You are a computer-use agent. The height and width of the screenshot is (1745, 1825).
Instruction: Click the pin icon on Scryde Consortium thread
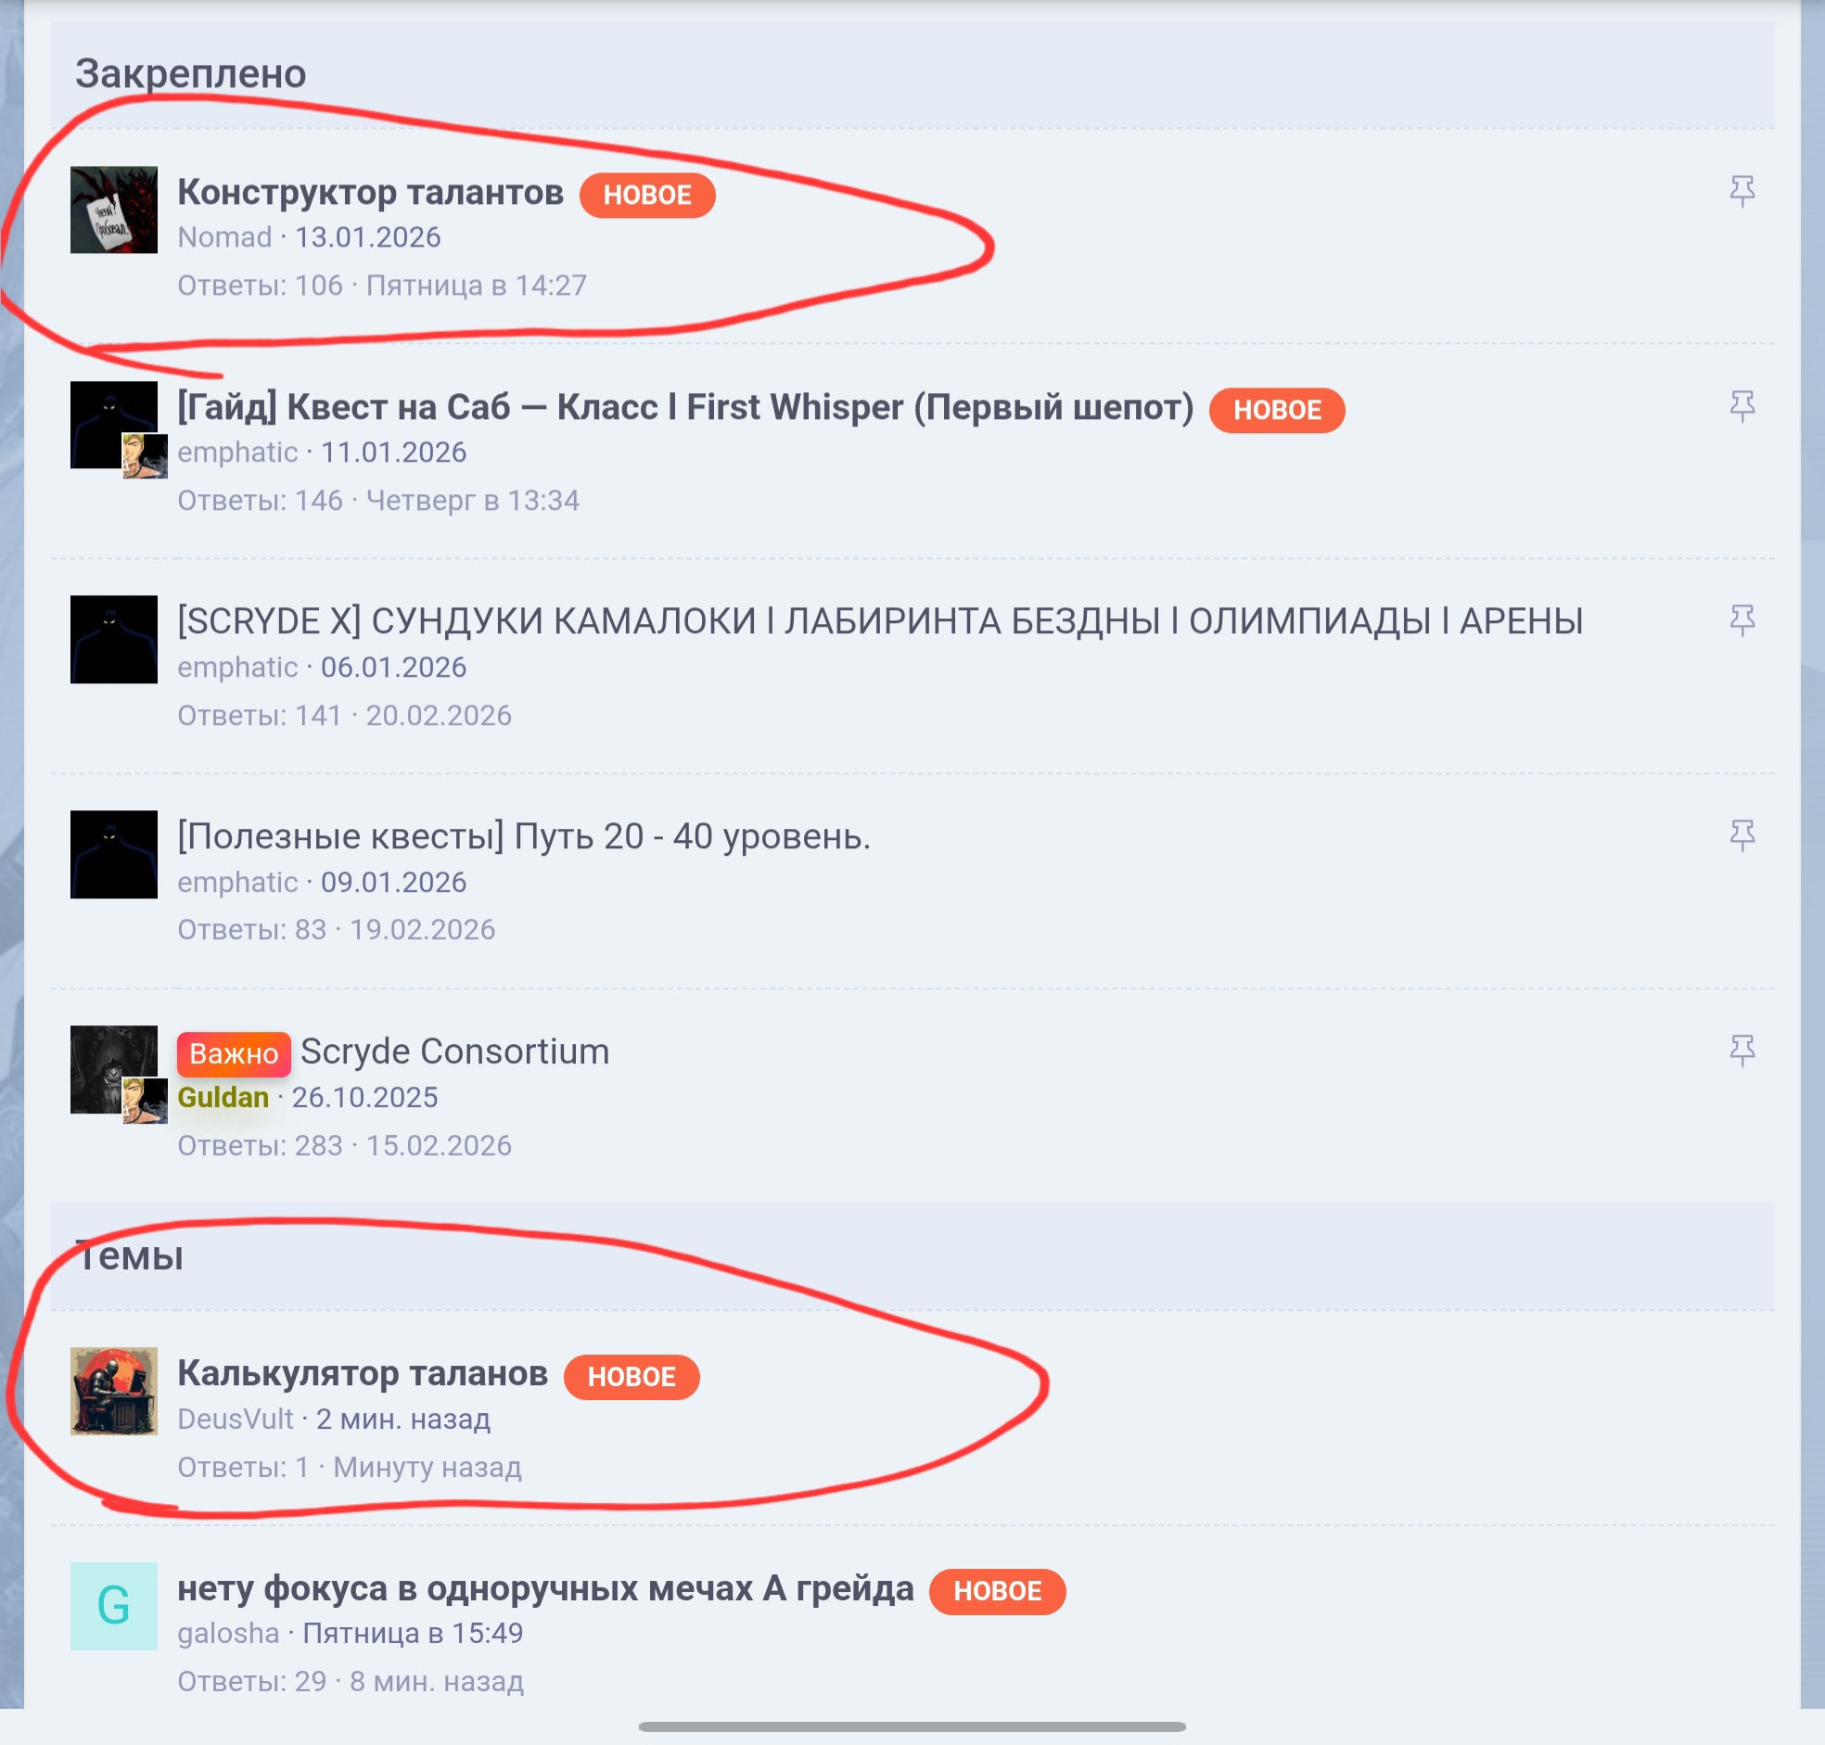coord(1742,1051)
